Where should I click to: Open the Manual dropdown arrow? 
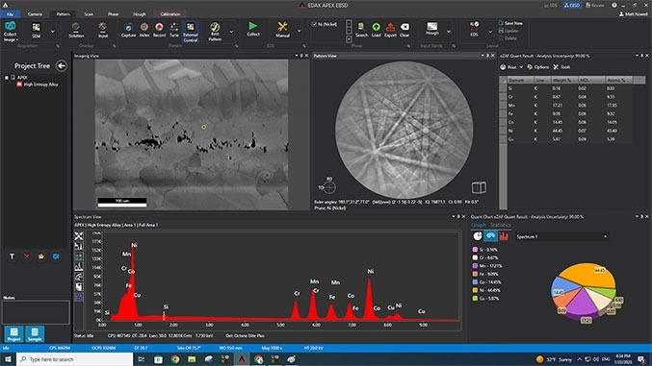tap(299, 31)
